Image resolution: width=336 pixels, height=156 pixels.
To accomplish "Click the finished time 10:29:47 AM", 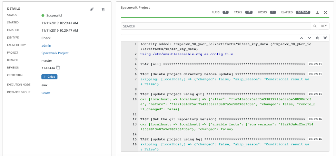I will (60, 31).
